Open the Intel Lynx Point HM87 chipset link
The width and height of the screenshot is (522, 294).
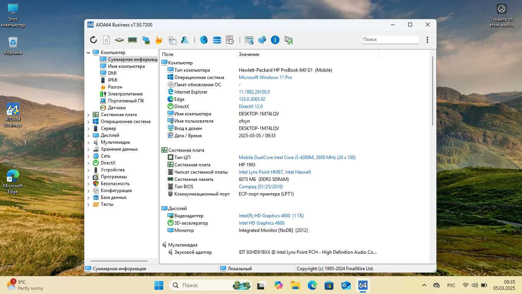(275, 172)
